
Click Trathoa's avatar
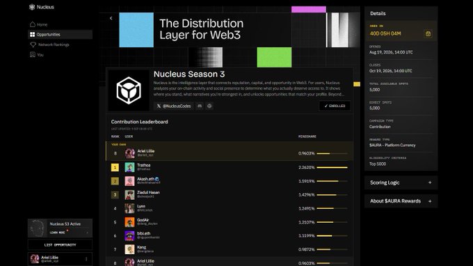coord(129,167)
